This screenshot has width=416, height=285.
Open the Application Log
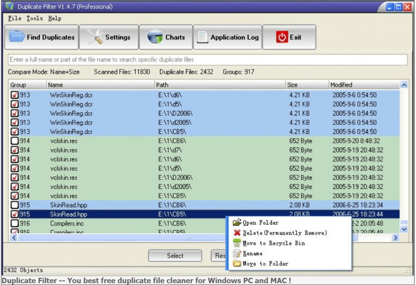(x=228, y=37)
